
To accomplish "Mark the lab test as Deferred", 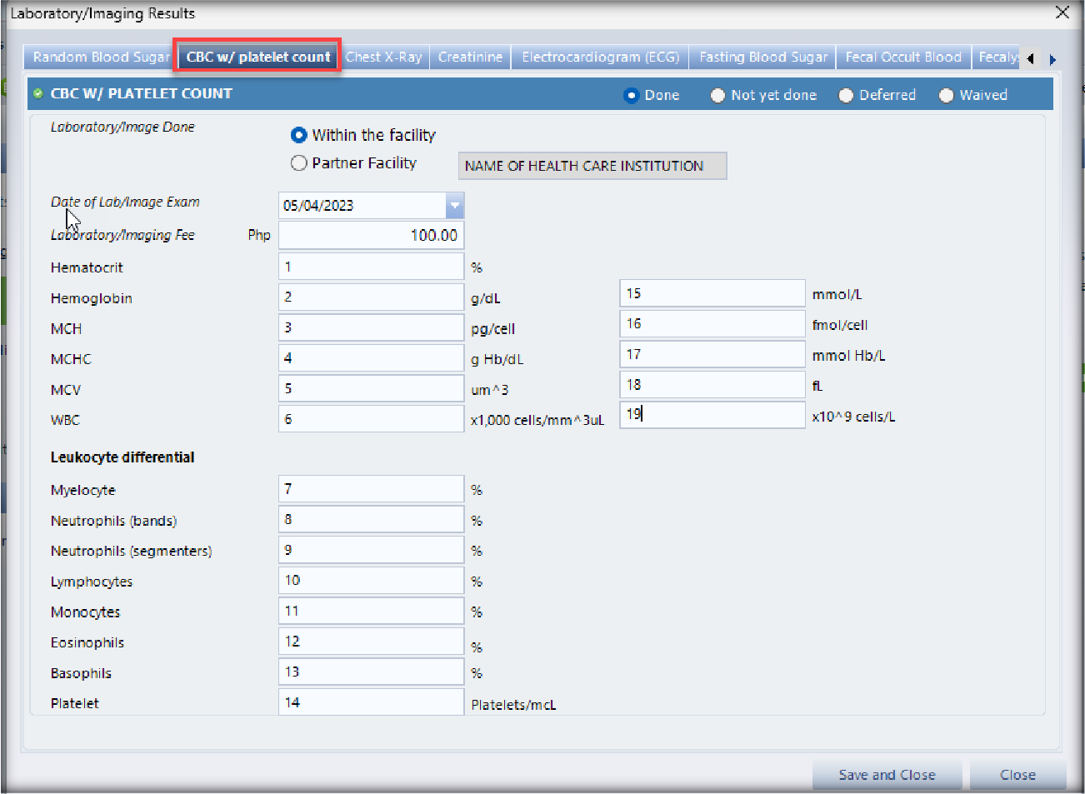I will (846, 95).
